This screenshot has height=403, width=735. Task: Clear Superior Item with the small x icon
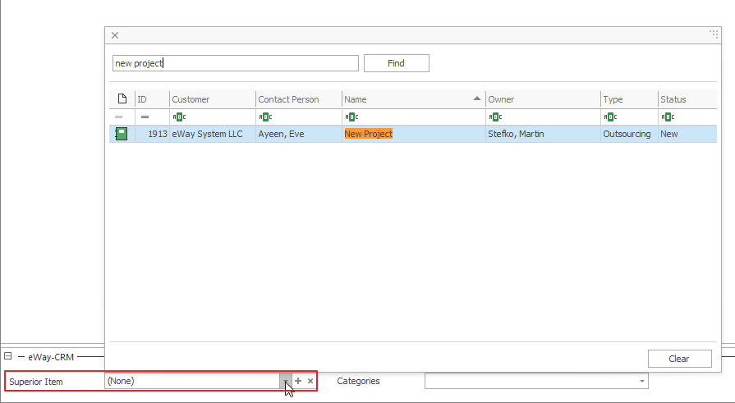coord(310,381)
